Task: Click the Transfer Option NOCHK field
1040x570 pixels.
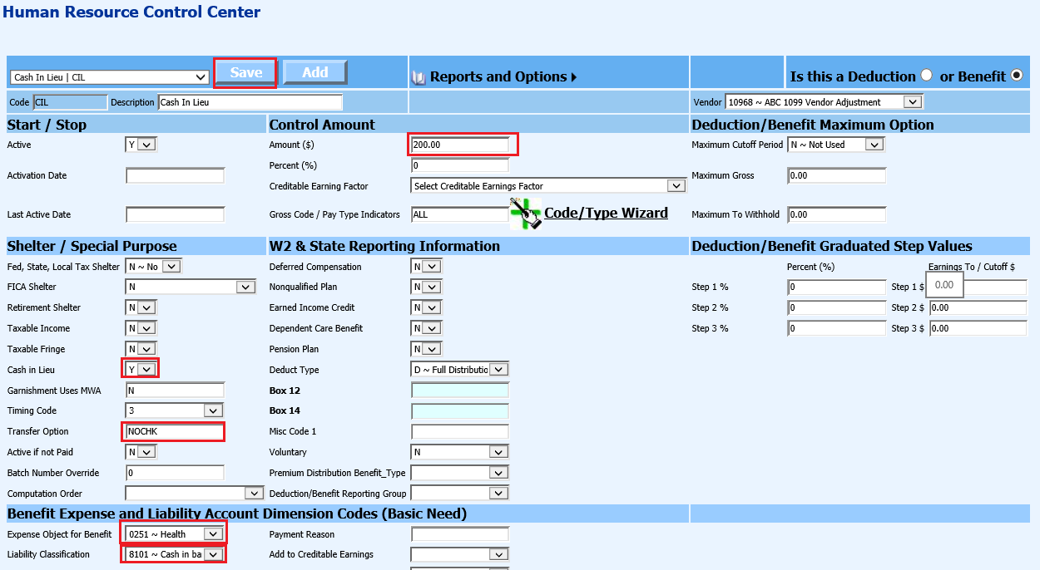Action: tap(175, 431)
